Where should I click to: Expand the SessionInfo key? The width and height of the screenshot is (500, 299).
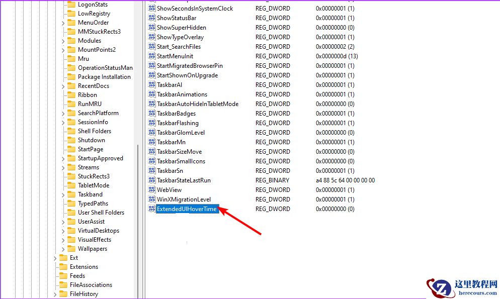click(x=63, y=123)
